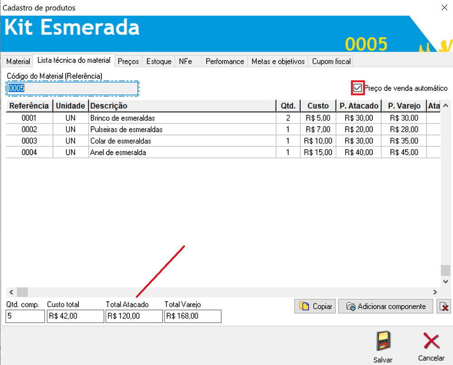This screenshot has width=453, height=365.
Task: Click the horizontal scrollbar left arrow
Action: (11, 292)
